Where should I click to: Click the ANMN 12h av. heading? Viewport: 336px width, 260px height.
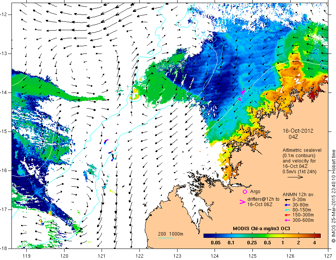pyautogui.click(x=299, y=195)
